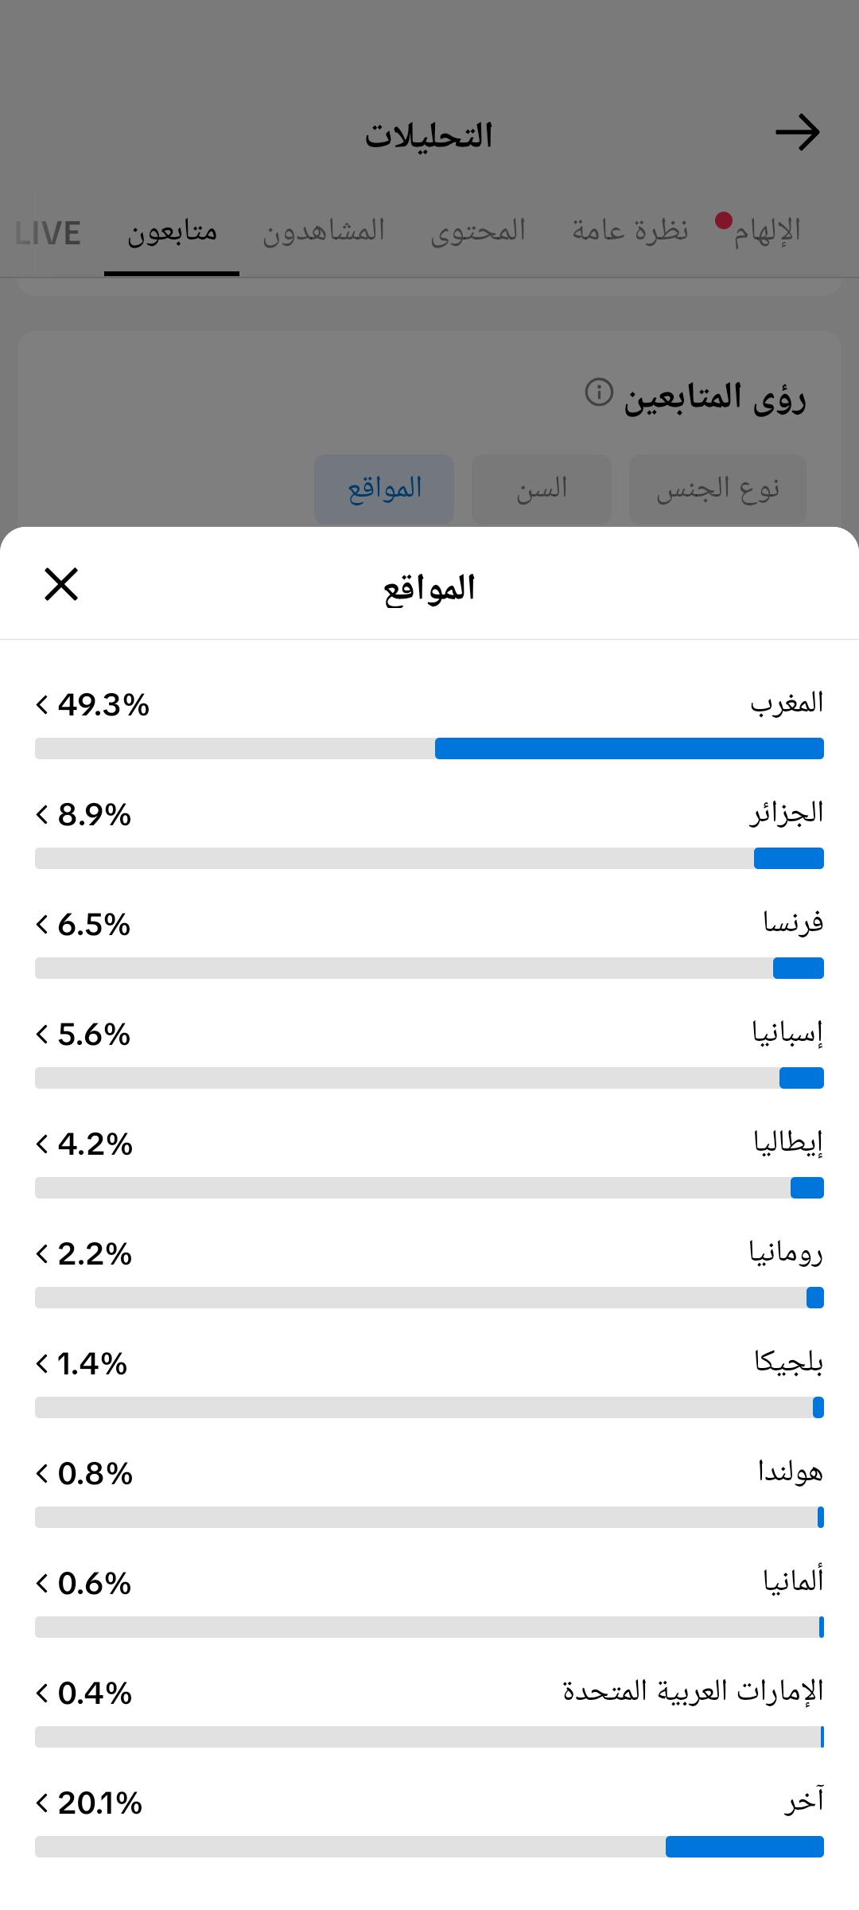Expand the 8.9% Algeria chevron
The width and height of the screenshot is (859, 1910).
(42, 814)
